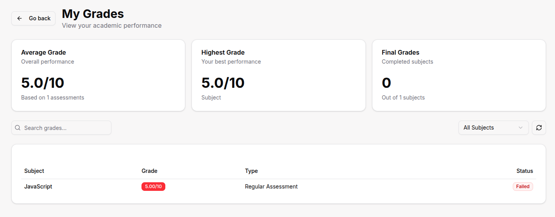Click the Highest Grade card
This screenshot has width=555, height=217.
278,75
